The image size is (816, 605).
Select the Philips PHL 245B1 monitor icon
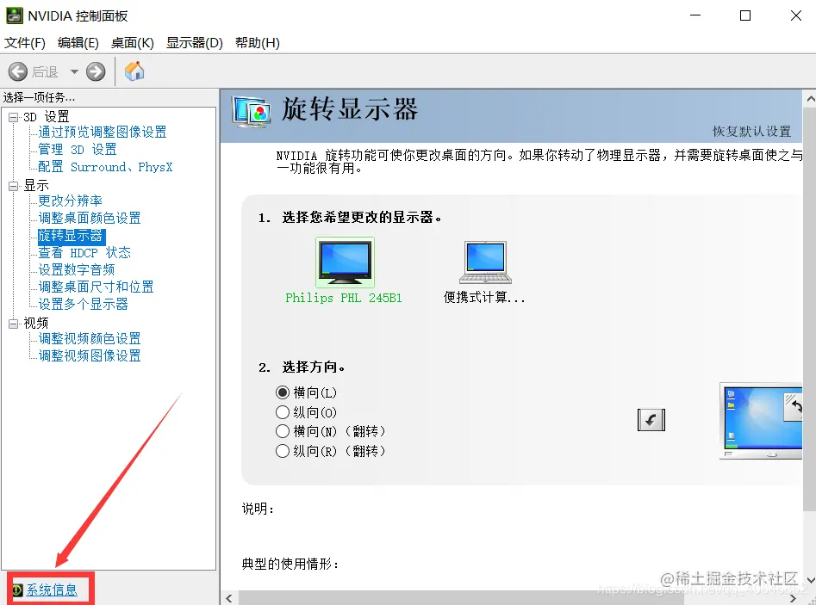tap(345, 261)
